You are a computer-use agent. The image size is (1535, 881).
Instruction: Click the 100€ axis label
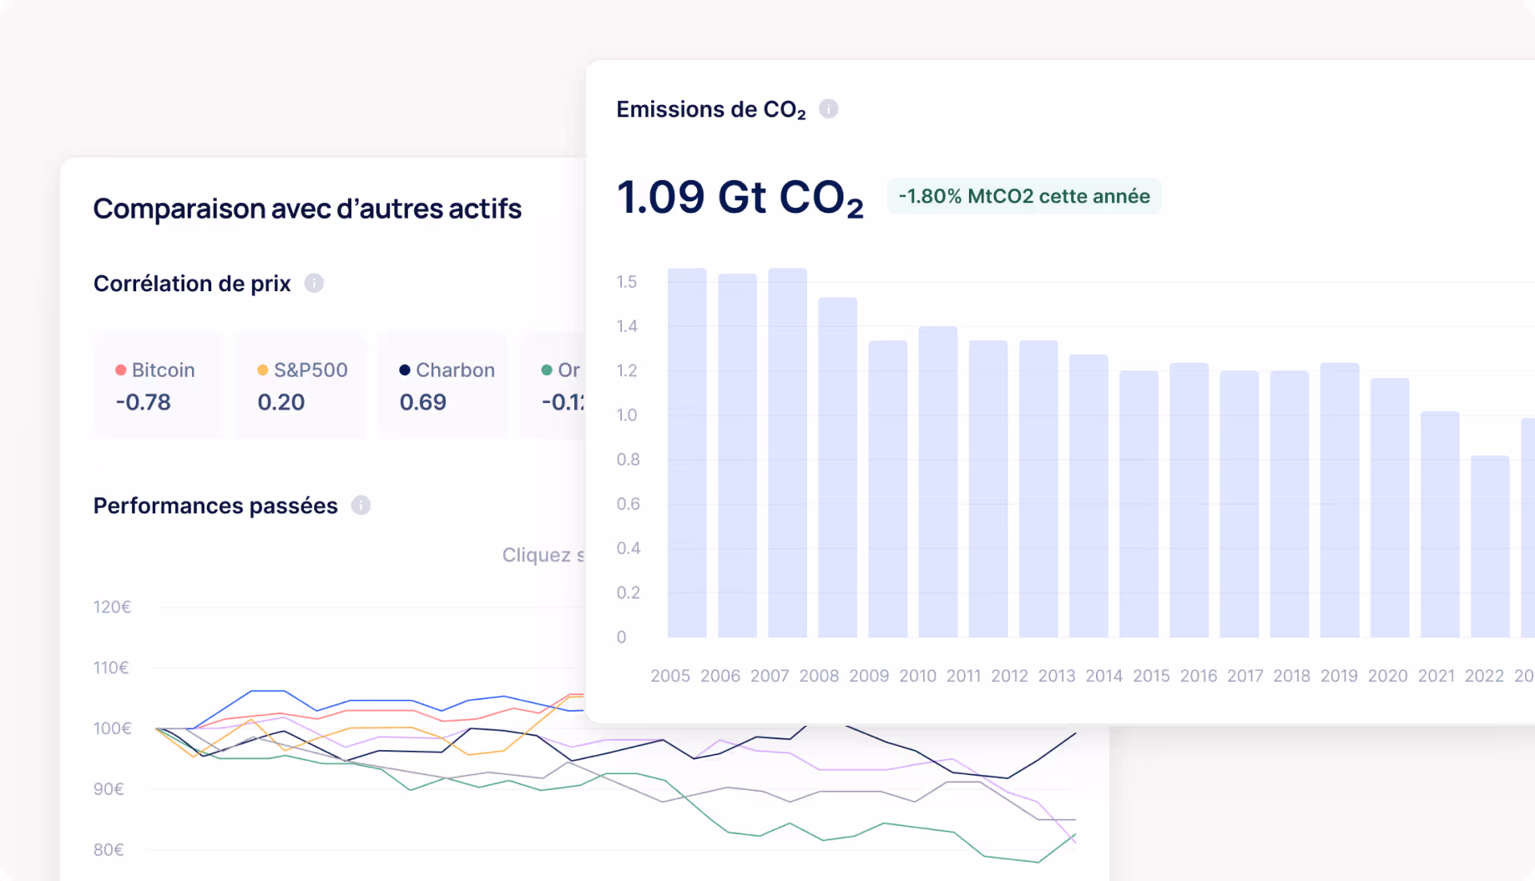(x=113, y=728)
